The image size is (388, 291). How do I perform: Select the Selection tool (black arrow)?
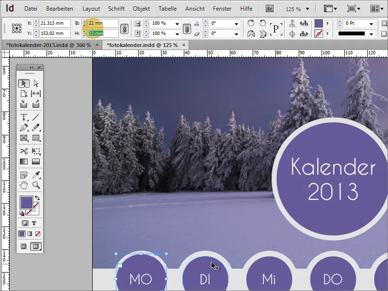24,83
